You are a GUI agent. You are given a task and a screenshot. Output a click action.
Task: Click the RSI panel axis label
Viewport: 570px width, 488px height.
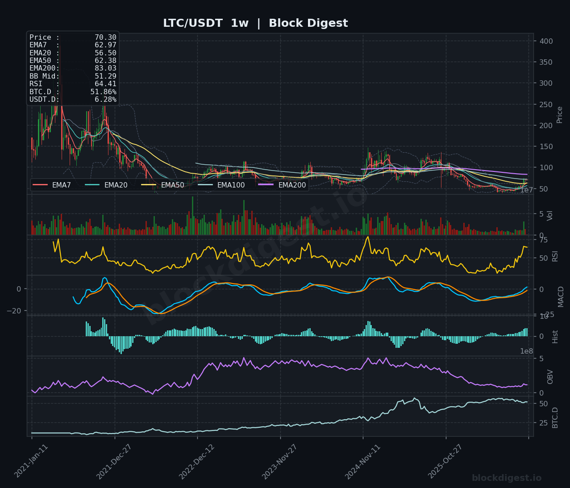[x=555, y=256]
